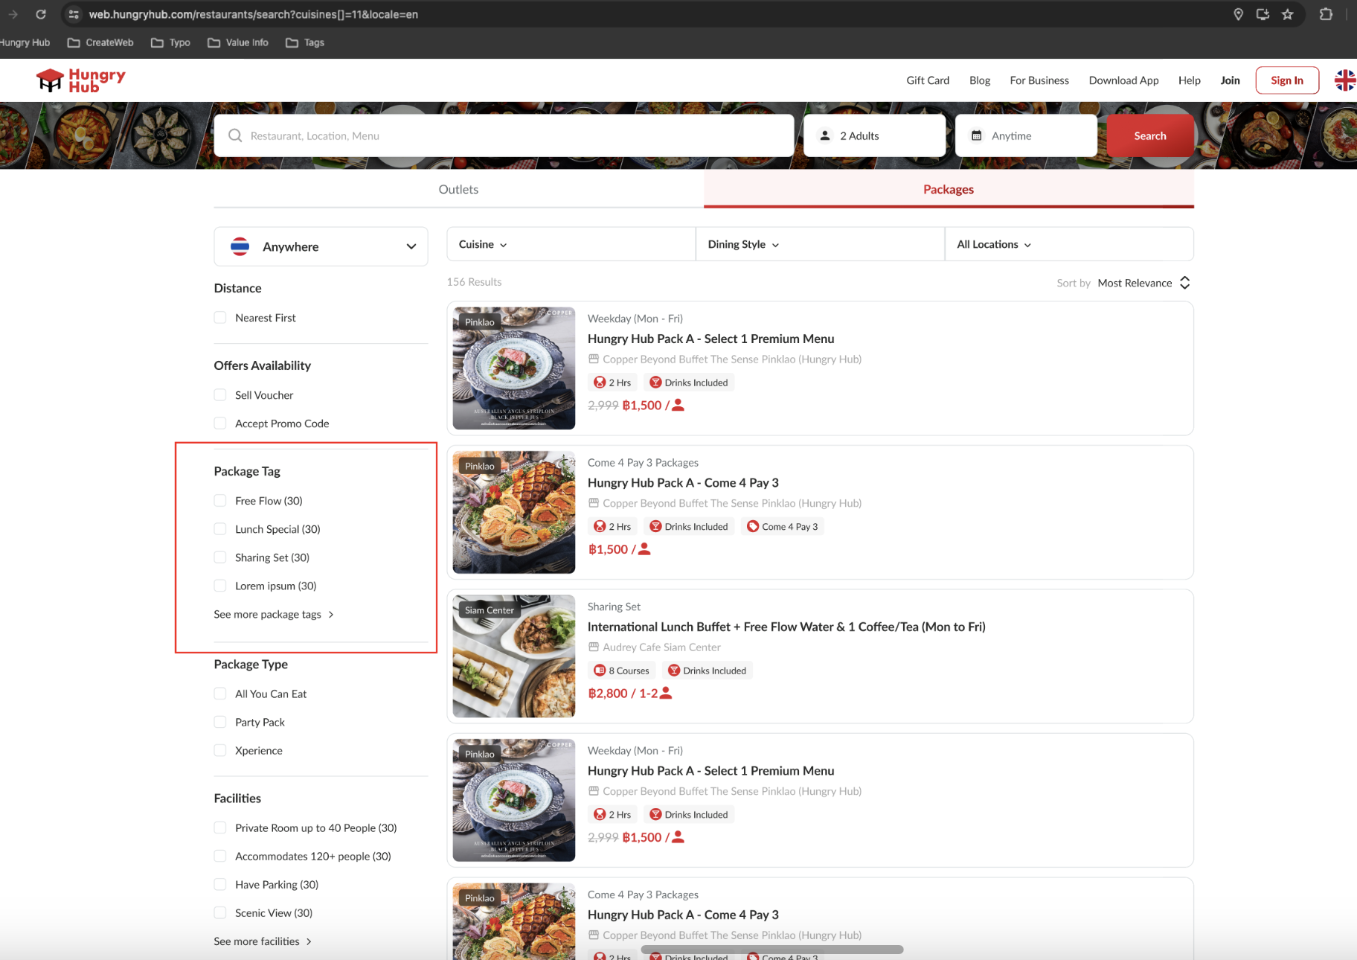Click the search magnifier icon
This screenshot has width=1357, height=960.
[x=235, y=135]
